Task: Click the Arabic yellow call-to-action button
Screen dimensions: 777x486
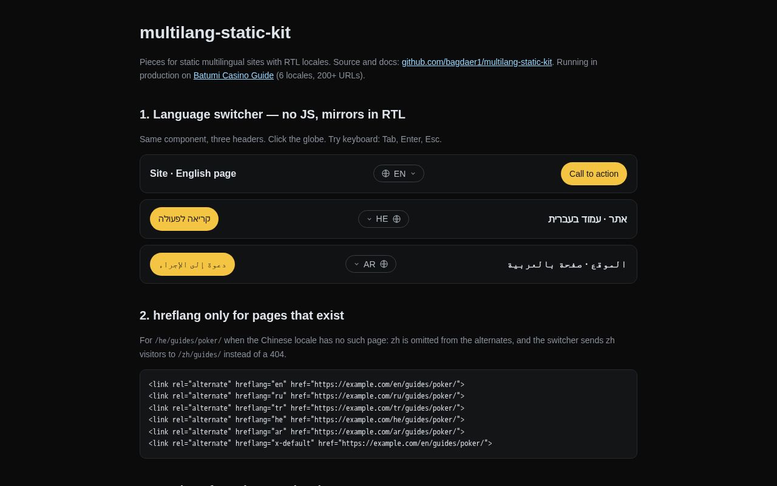Action: point(192,264)
